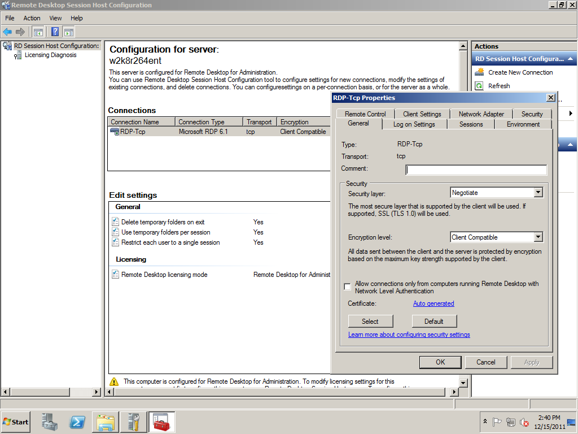The width and height of the screenshot is (578, 434).
Task: Click icon beside Remote Desktop licensing mode
Action: pos(115,274)
